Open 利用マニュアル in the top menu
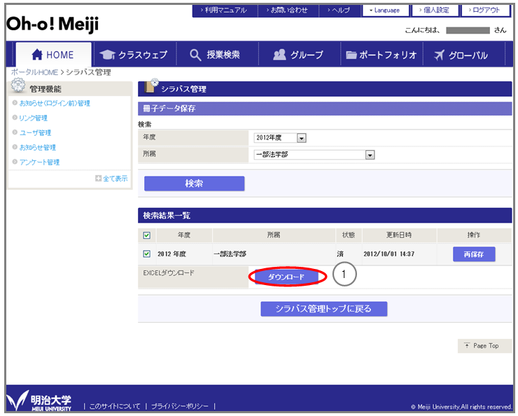This screenshot has width=518, height=416. coord(224,11)
